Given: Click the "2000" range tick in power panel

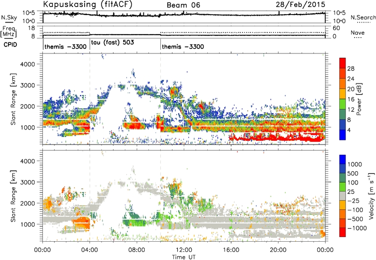Looking at the screenshot, I should point(28,107).
